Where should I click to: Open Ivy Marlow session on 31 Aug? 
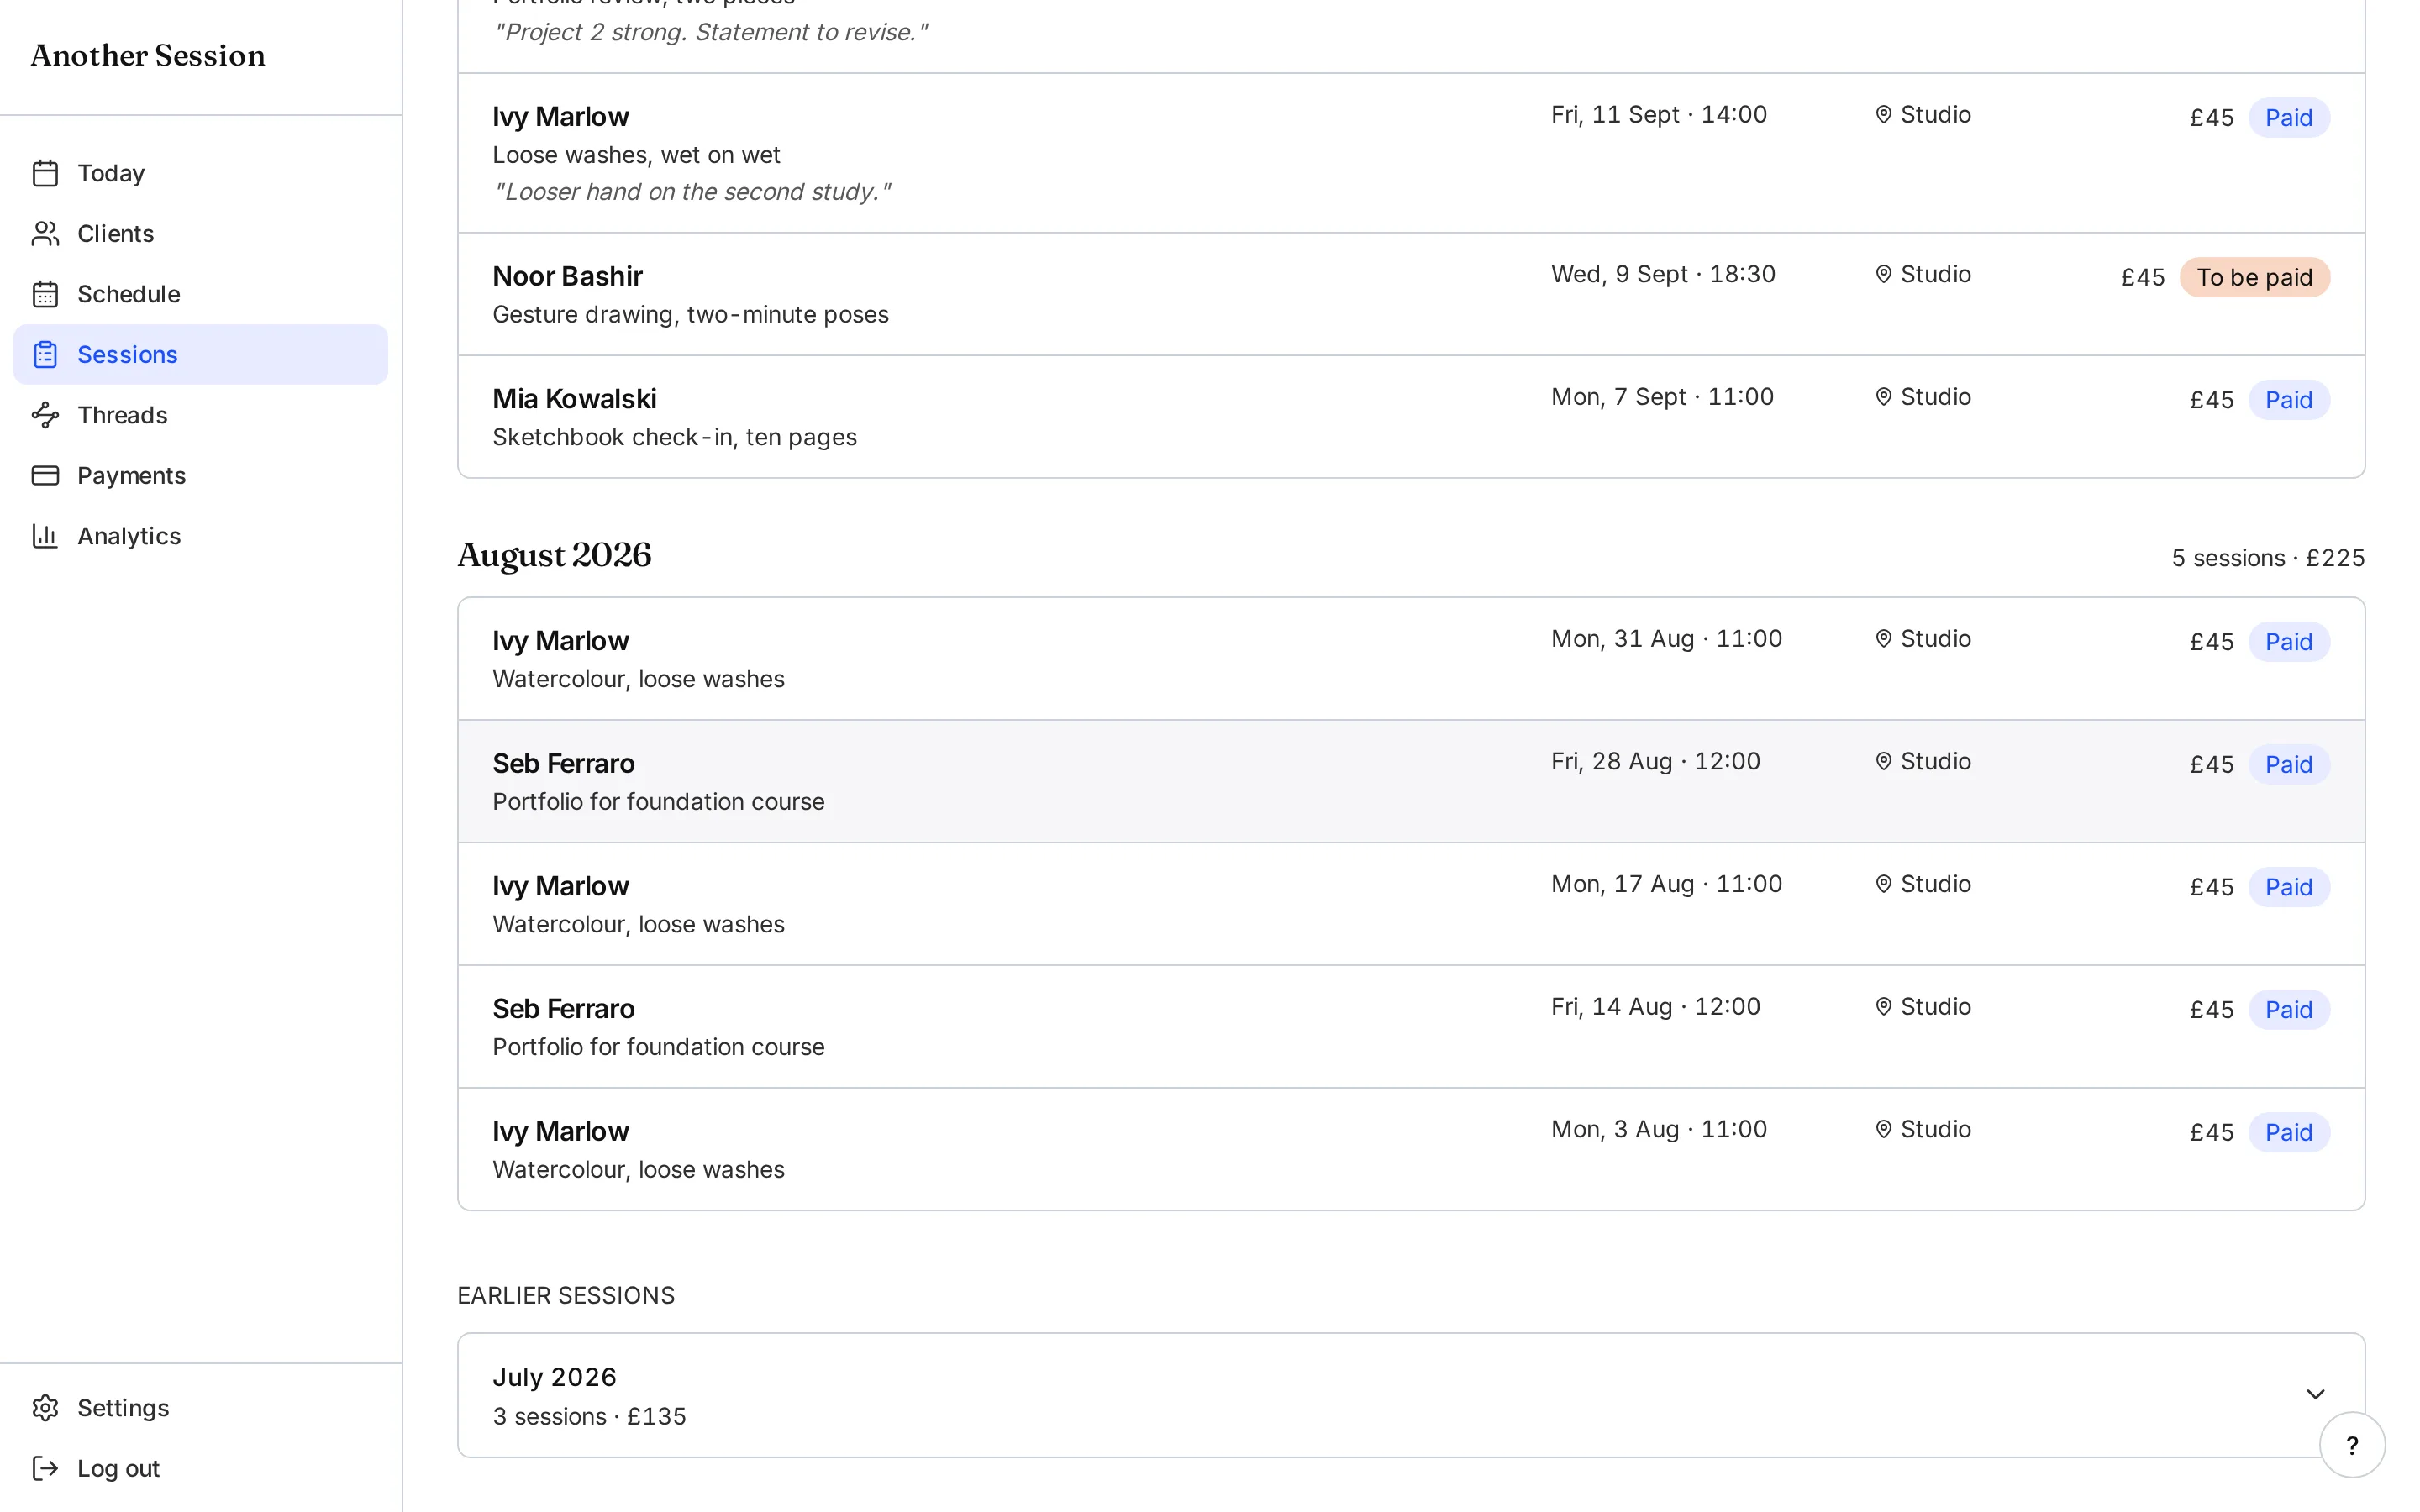[x=1411, y=659]
